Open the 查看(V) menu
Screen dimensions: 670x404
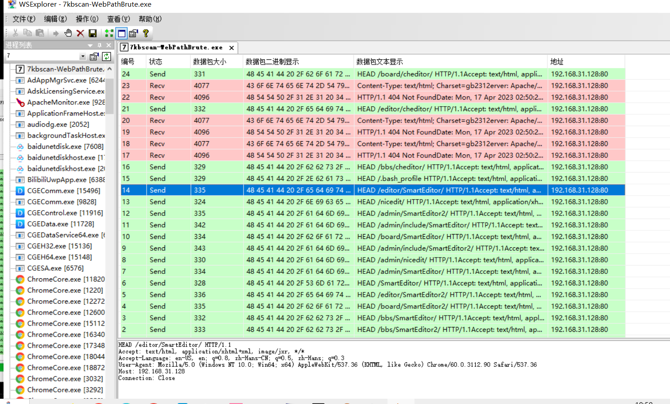click(x=118, y=19)
